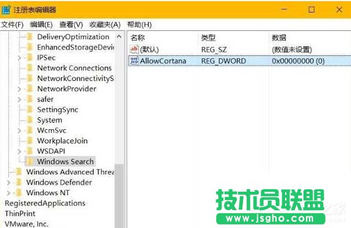Image resolution: width=351 pixels, height=228 pixels.
Task: Select the System key
Action: pos(49,120)
